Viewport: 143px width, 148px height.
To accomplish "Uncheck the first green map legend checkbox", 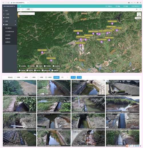I will click(20, 66).
